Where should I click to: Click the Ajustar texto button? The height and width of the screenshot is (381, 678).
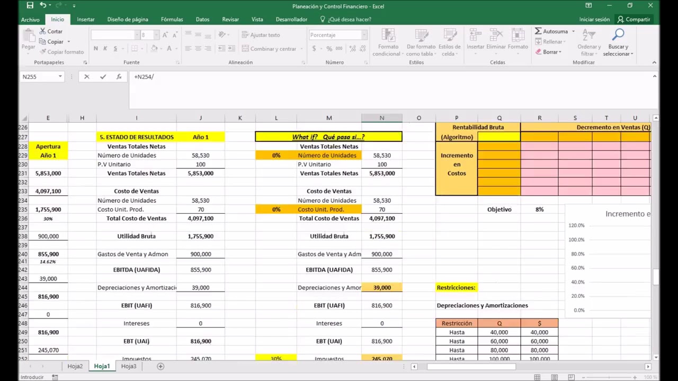(x=261, y=35)
